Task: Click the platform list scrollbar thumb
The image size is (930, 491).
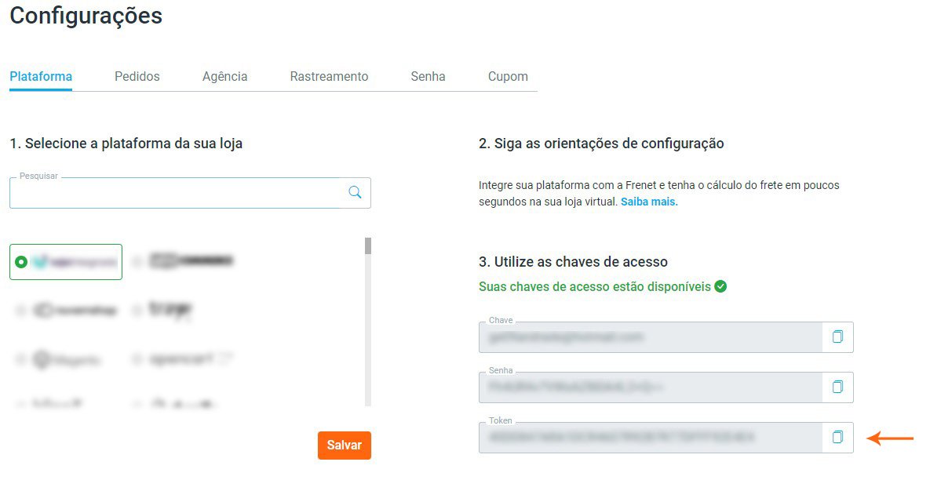Action: 368,246
